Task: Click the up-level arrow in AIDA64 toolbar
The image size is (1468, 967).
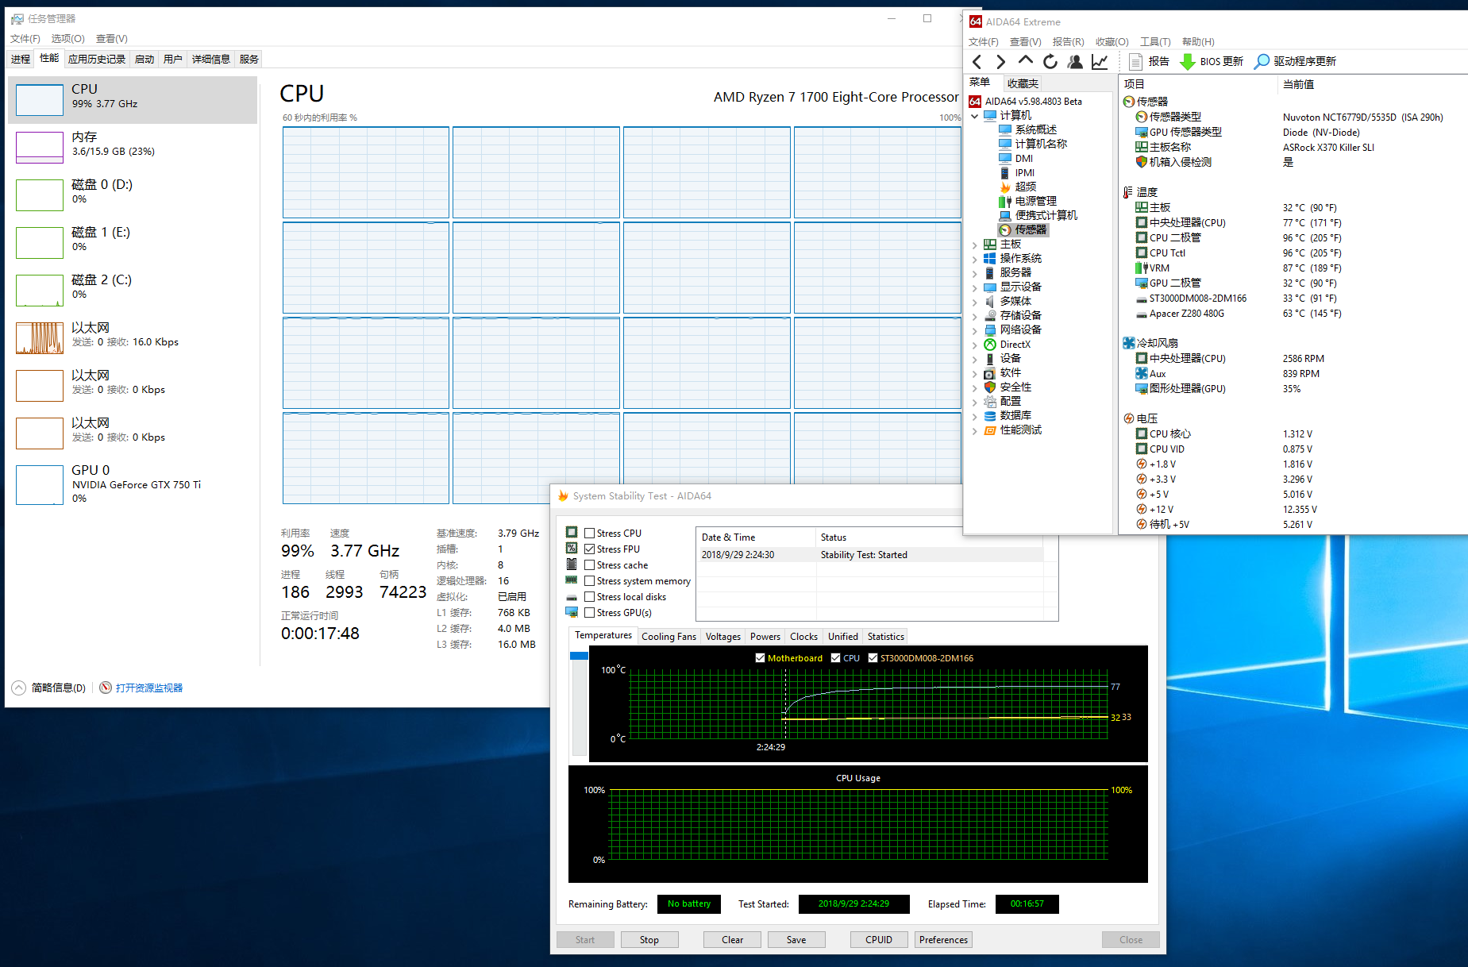Action: (x=1025, y=61)
